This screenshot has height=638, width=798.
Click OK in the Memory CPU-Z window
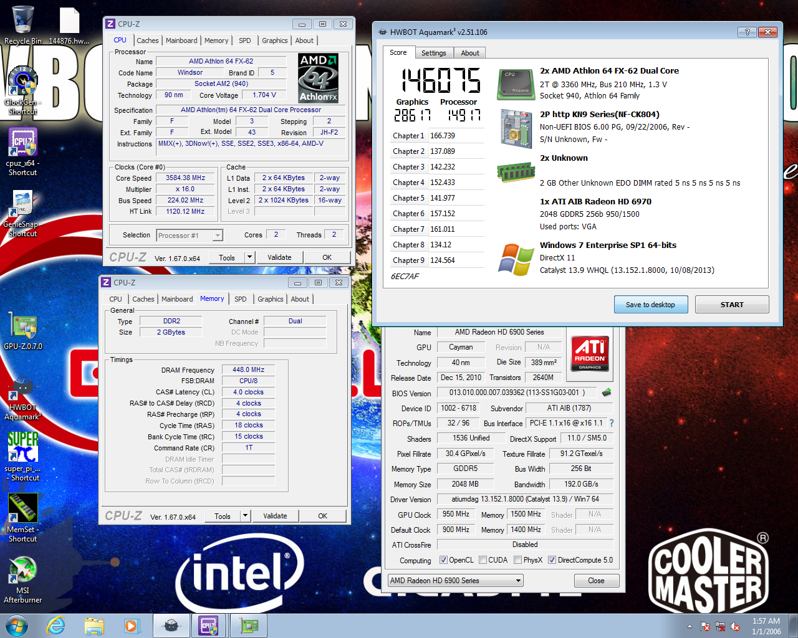pyautogui.click(x=322, y=516)
